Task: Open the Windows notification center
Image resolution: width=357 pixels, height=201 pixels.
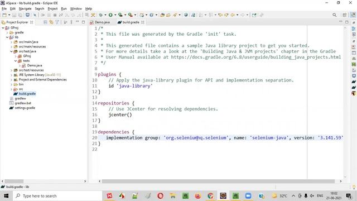Action: (349, 196)
